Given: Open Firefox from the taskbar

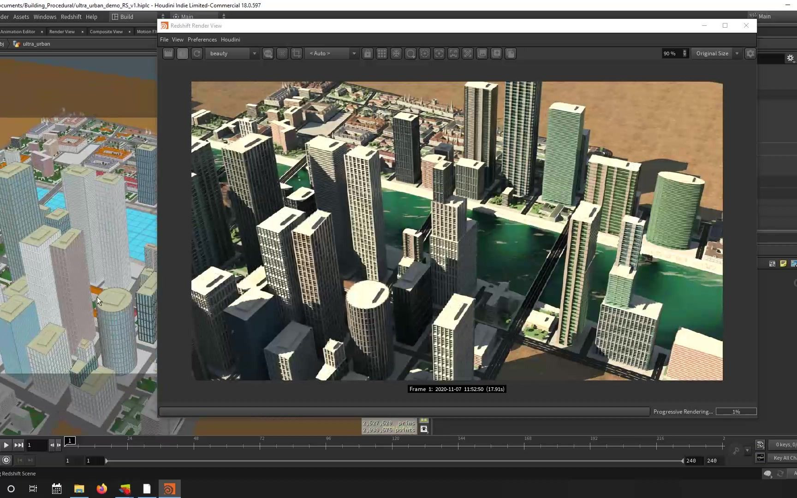Looking at the screenshot, I should tap(101, 489).
